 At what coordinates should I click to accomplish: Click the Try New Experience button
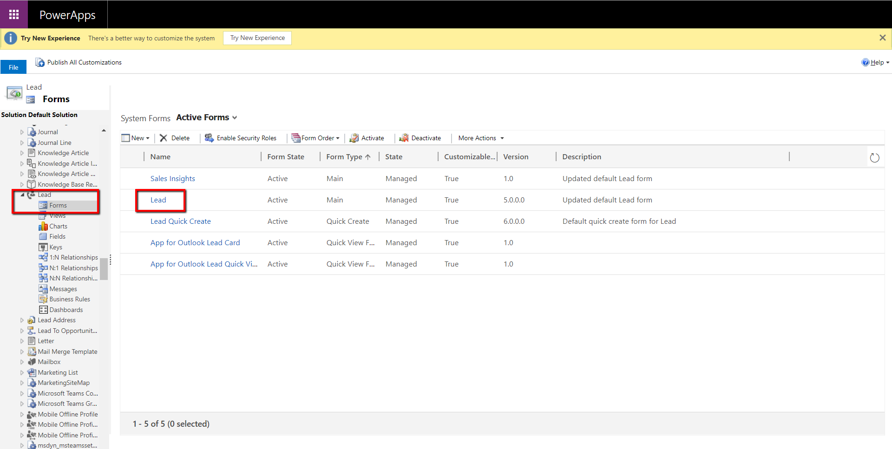point(257,38)
